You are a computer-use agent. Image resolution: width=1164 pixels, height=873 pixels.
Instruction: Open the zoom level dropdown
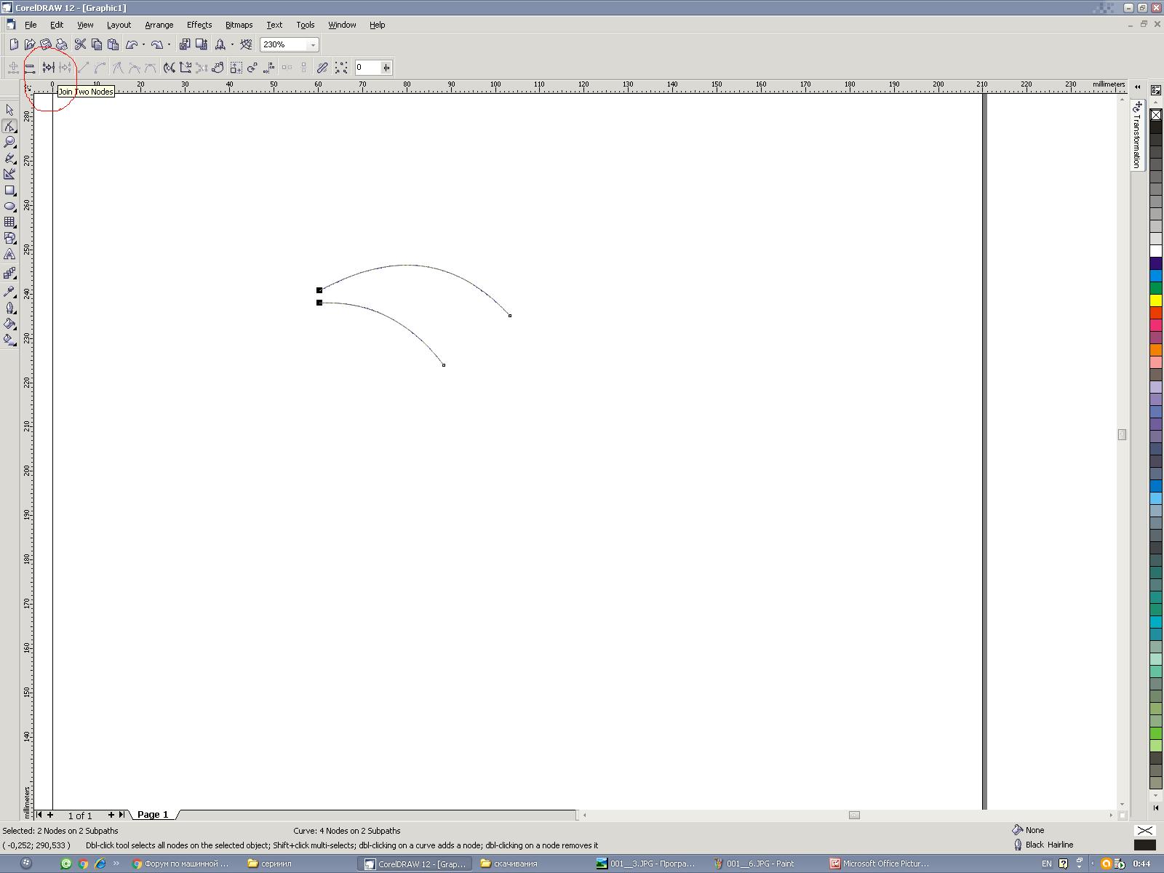pos(314,45)
